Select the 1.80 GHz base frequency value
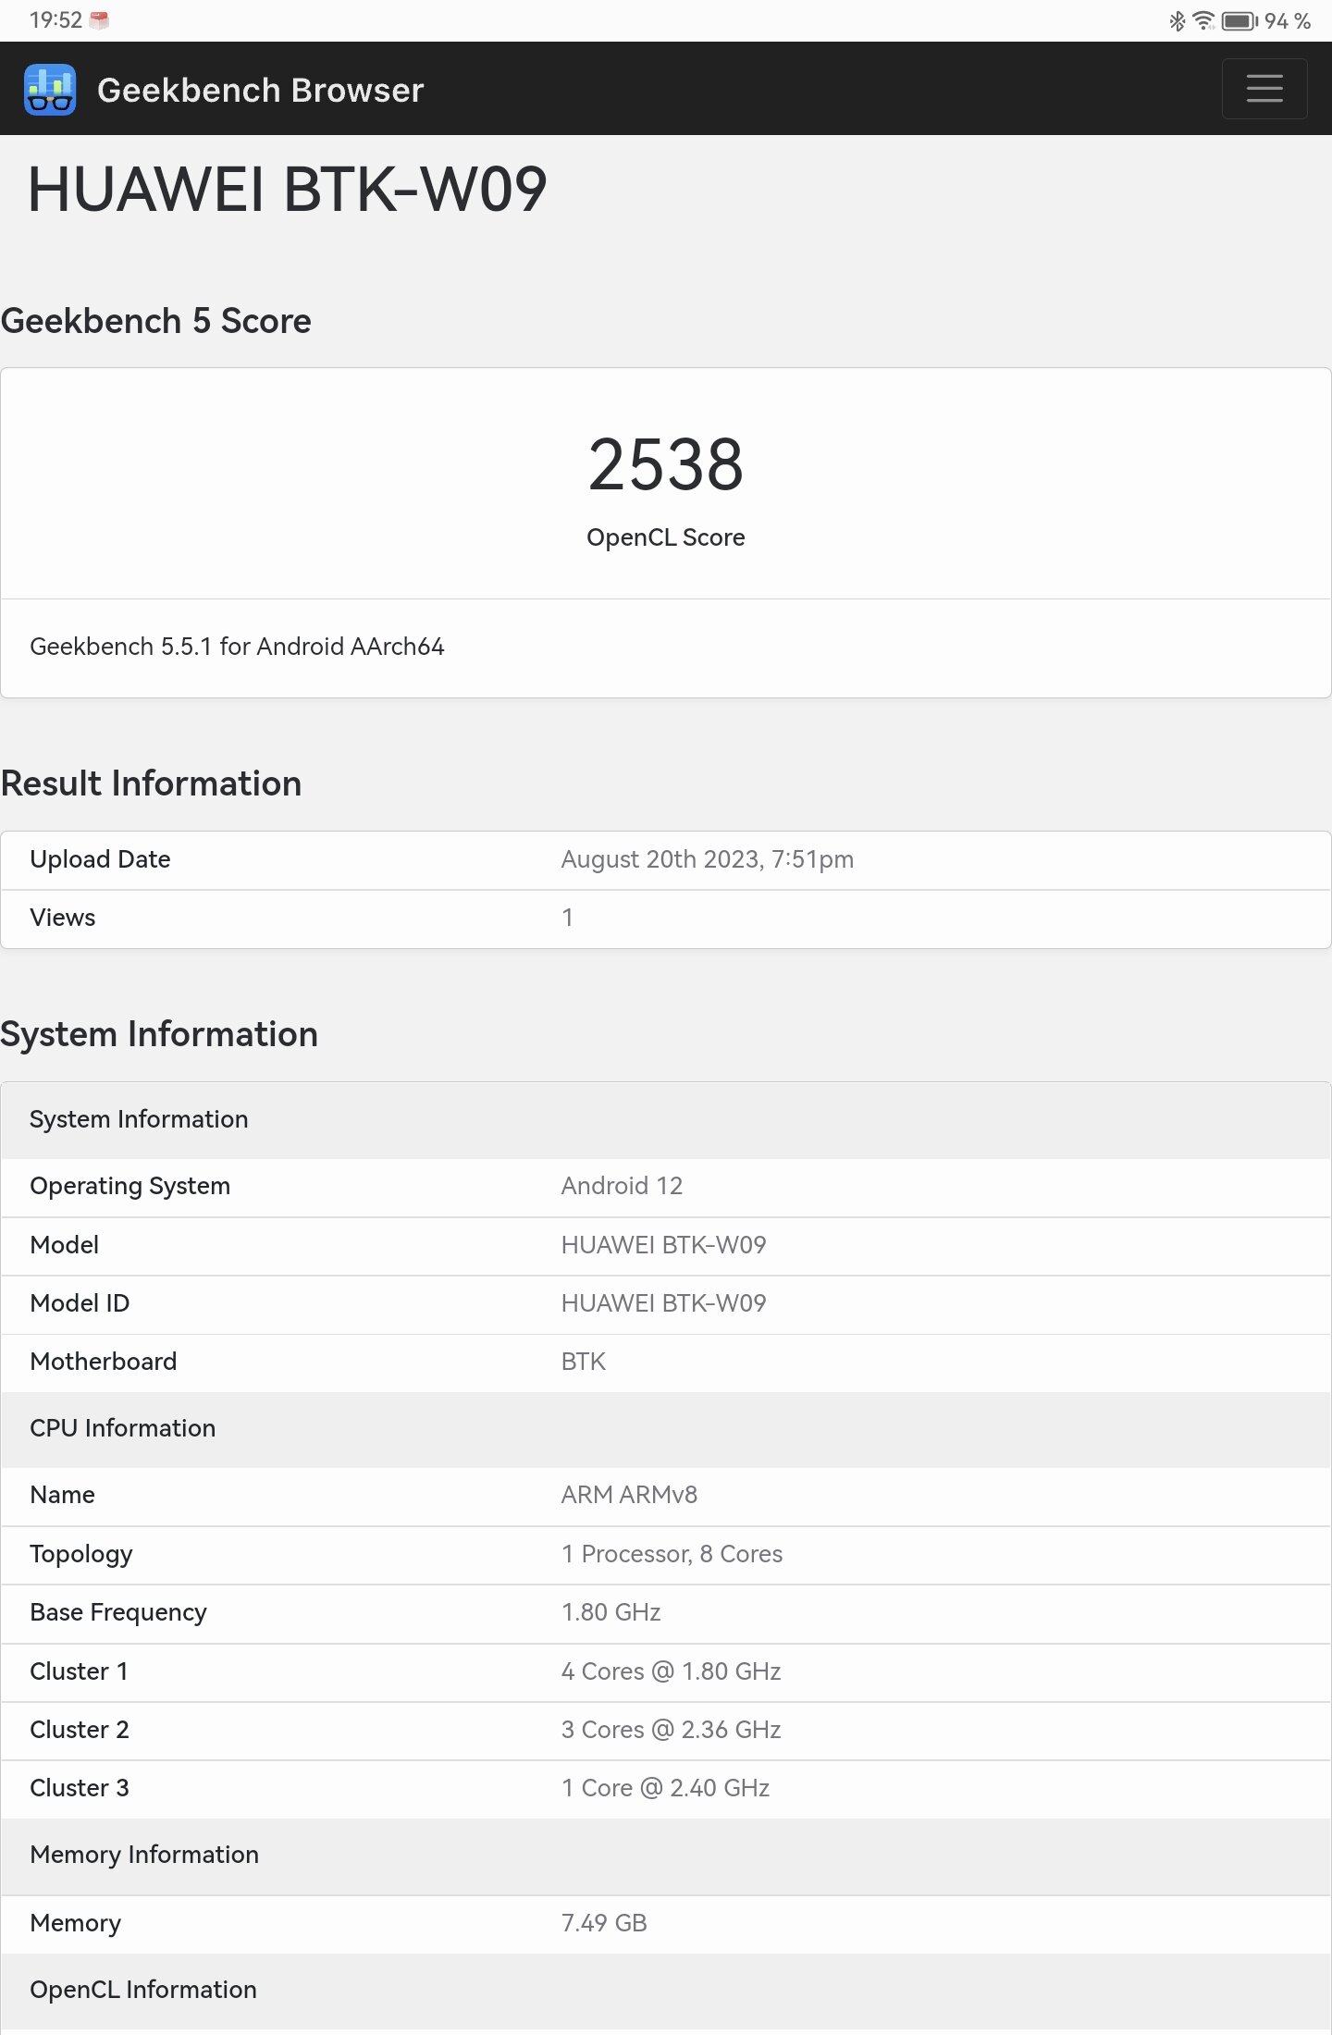Viewport: 1332px width, 2035px height. pos(611,1612)
